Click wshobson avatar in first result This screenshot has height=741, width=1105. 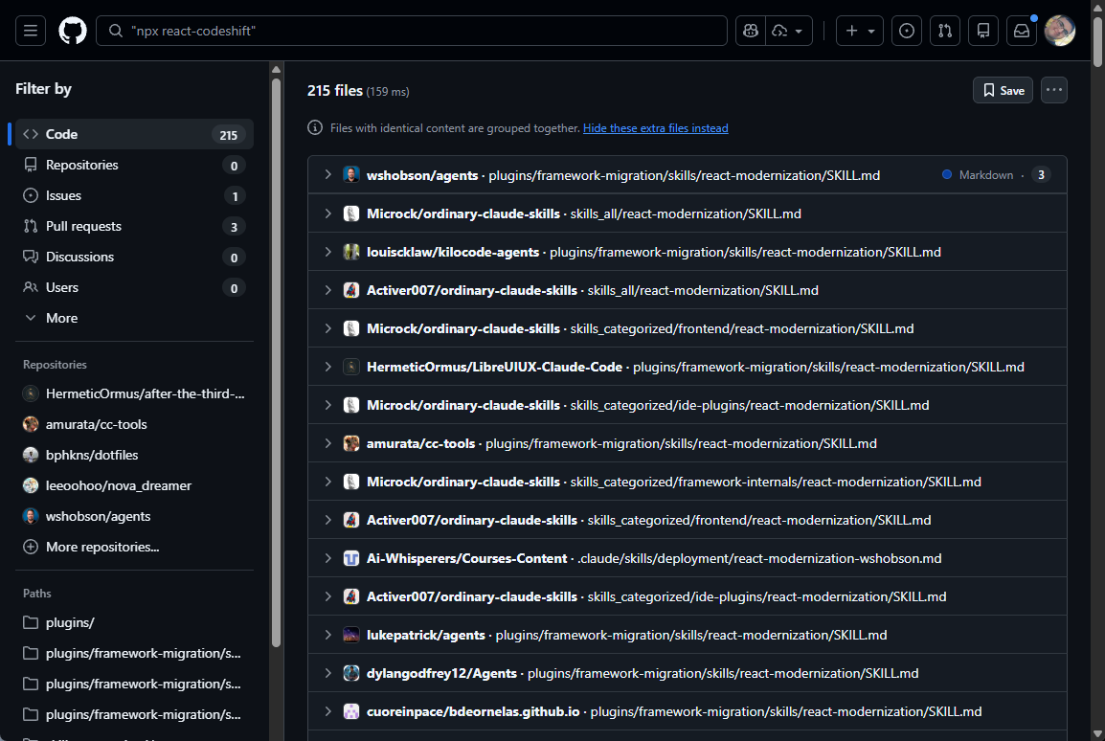[351, 174]
